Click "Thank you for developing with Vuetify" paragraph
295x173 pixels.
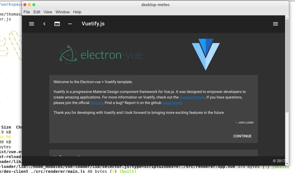click(139, 113)
